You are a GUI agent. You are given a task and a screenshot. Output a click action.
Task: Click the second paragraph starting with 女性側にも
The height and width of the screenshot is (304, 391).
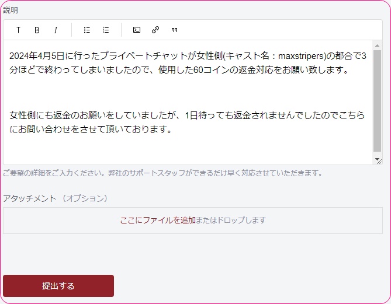click(175, 116)
